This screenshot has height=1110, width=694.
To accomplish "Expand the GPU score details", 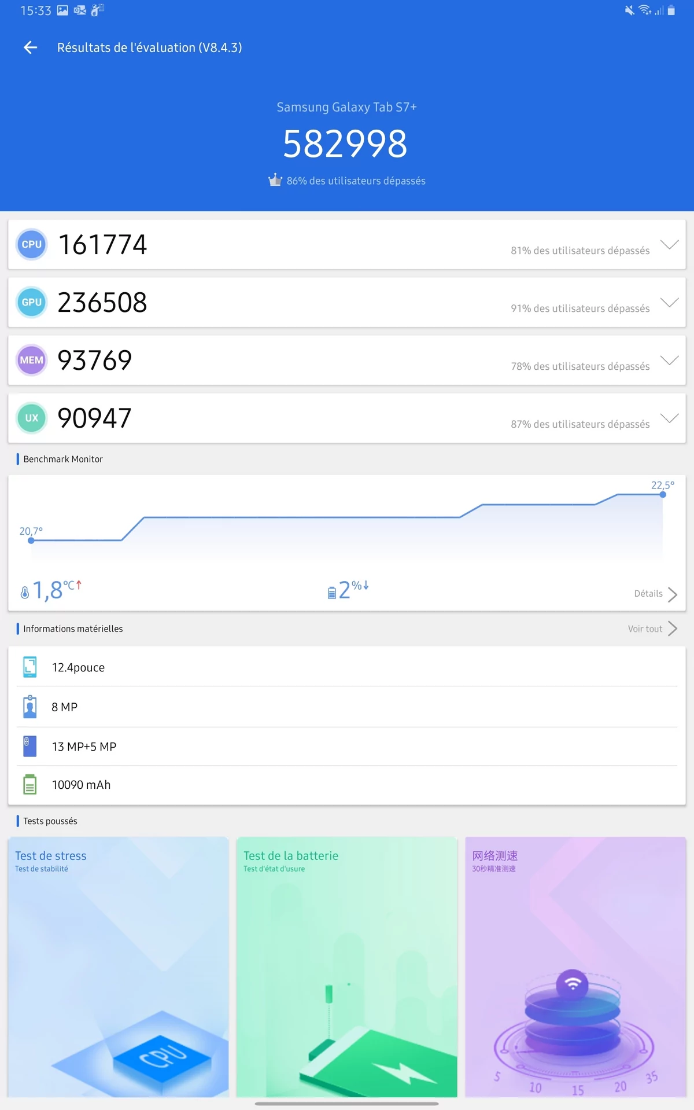I will click(670, 302).
